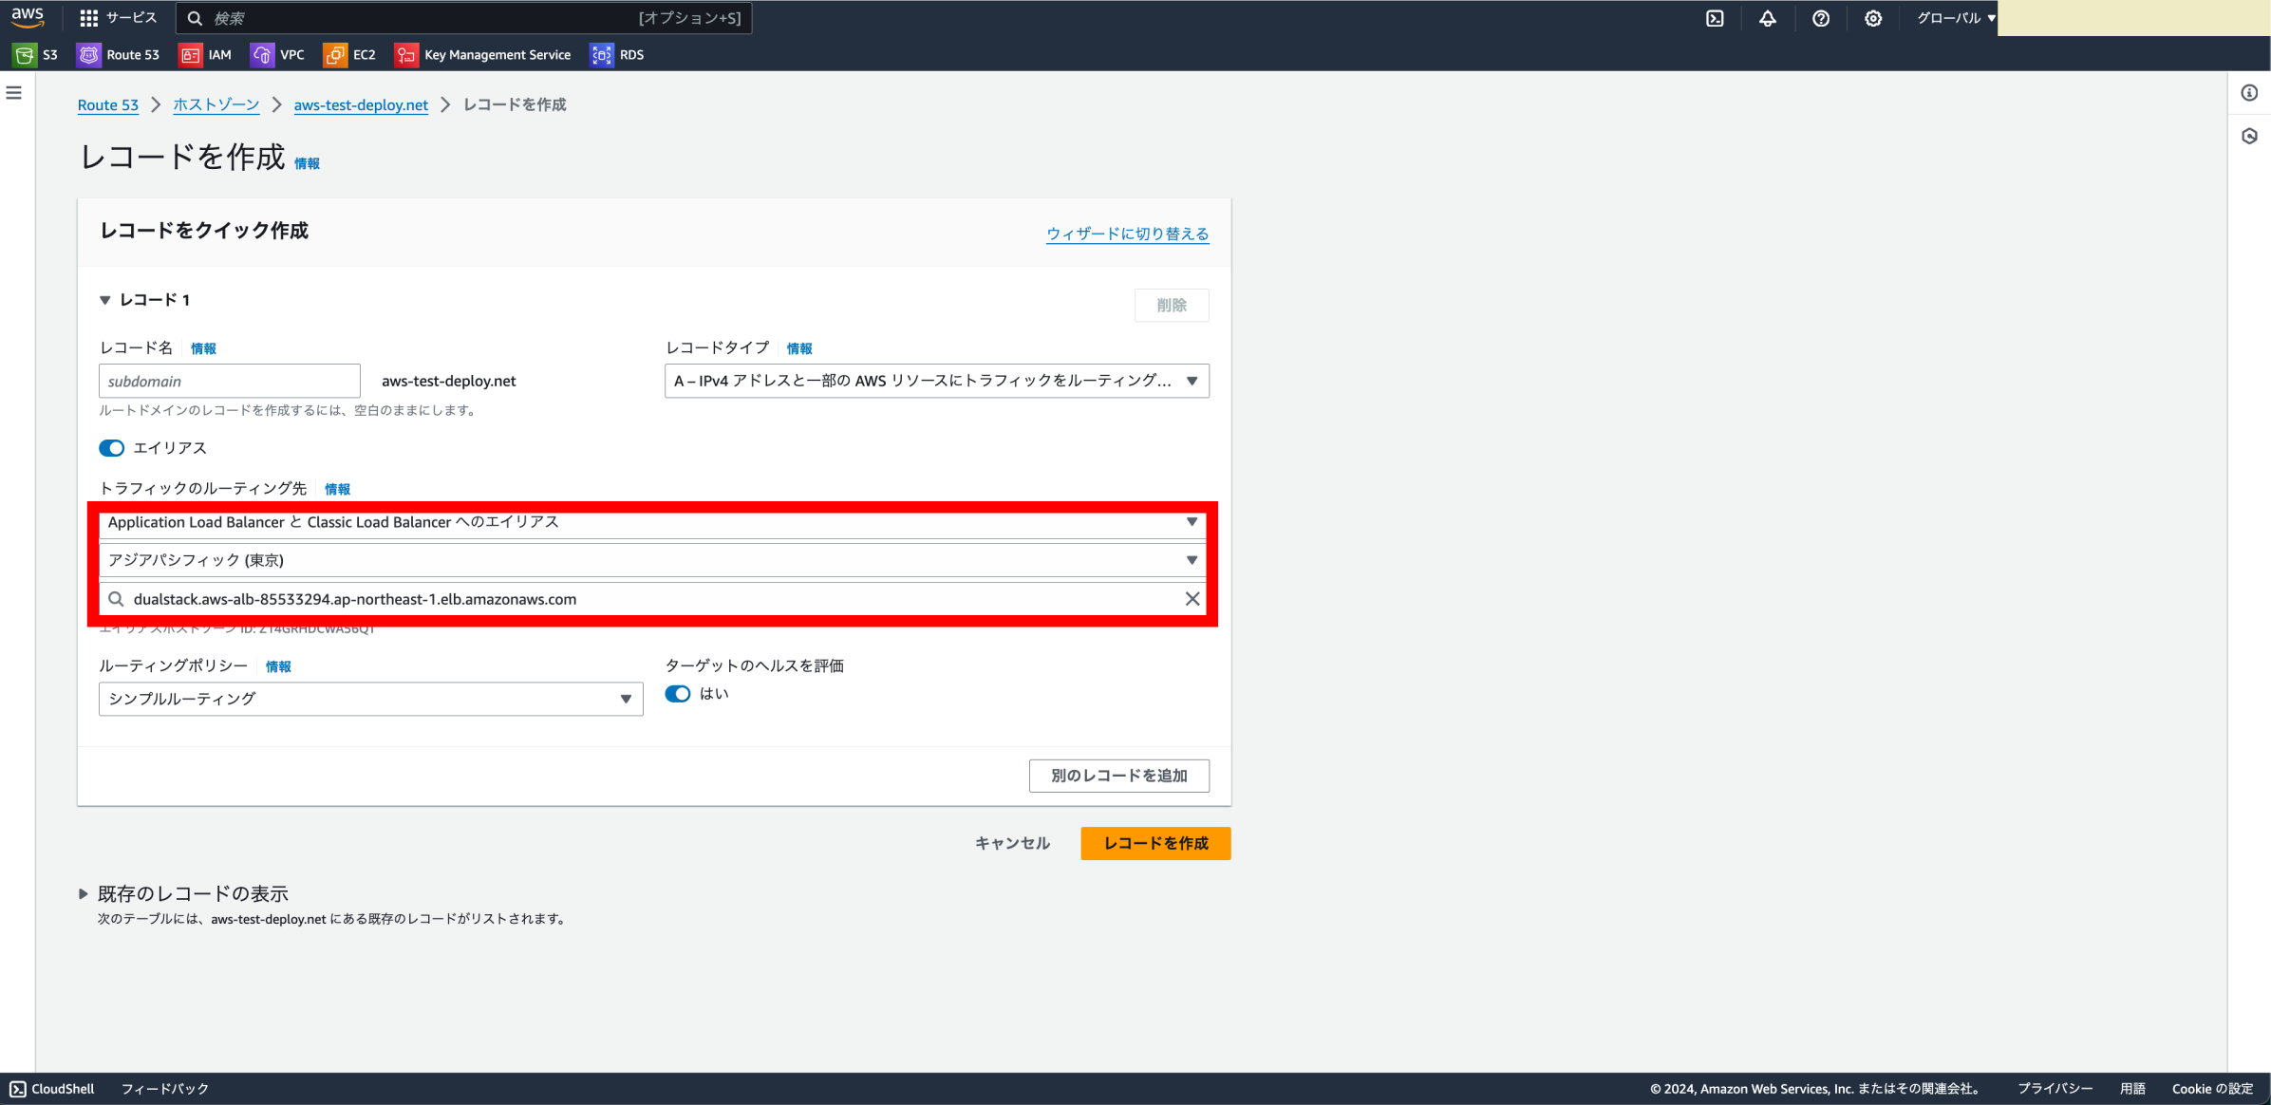Open the notifications bell
The image size is (2271, 1105).
click(1768, 18)
